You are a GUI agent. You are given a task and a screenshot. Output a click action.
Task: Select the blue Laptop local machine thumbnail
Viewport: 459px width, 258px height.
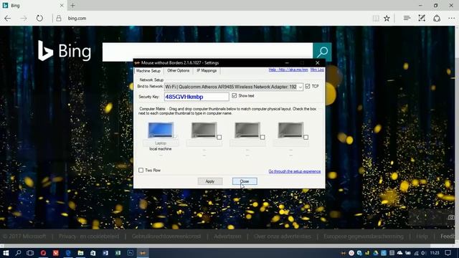(161, 130)
